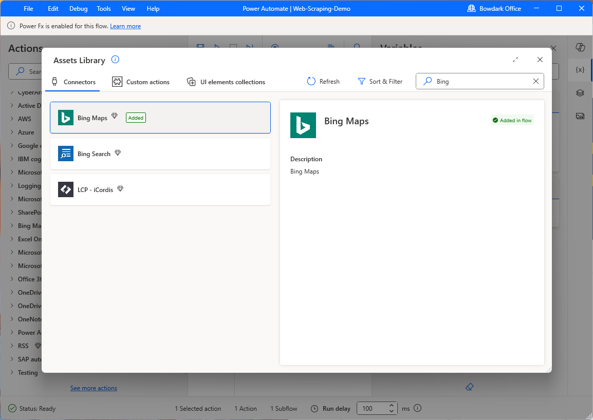Screen dimensions: 593x420
Task: Click the Run delay info icon
Action: click(x=418, y=408)
